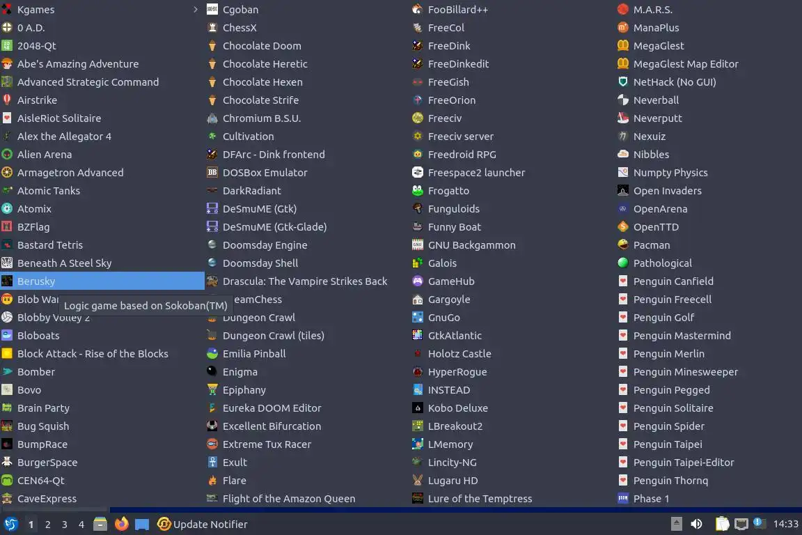Click the Pacman icon
Image resolution: width=802 pixels, height=535 pixels.
click(623, 245)
